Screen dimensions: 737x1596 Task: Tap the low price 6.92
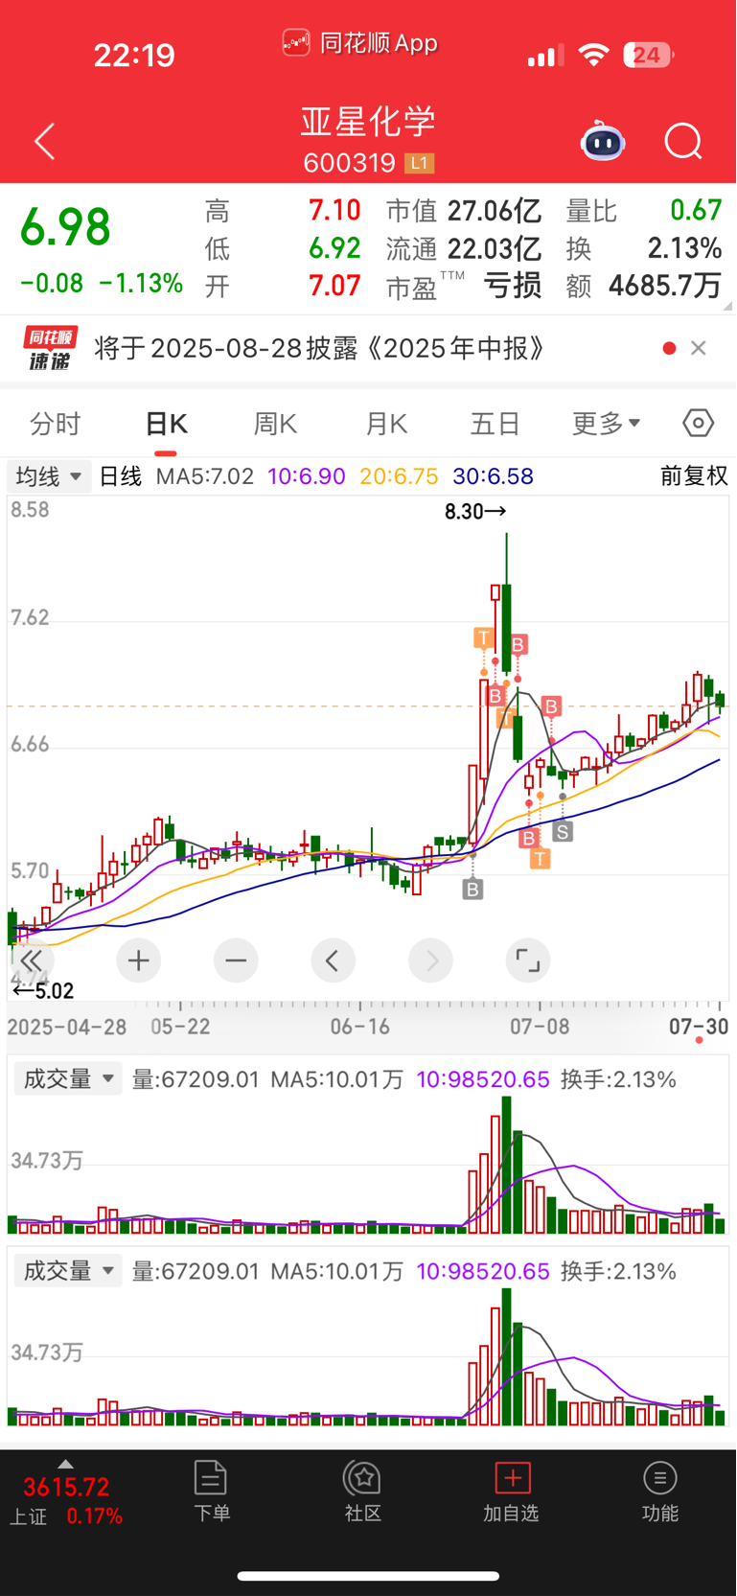tap(334, 248)
